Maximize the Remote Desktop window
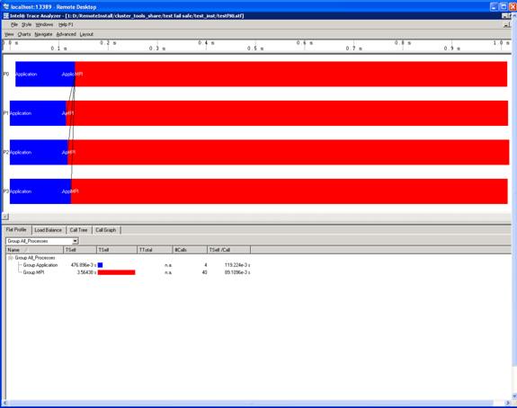 tap(504, 6)
